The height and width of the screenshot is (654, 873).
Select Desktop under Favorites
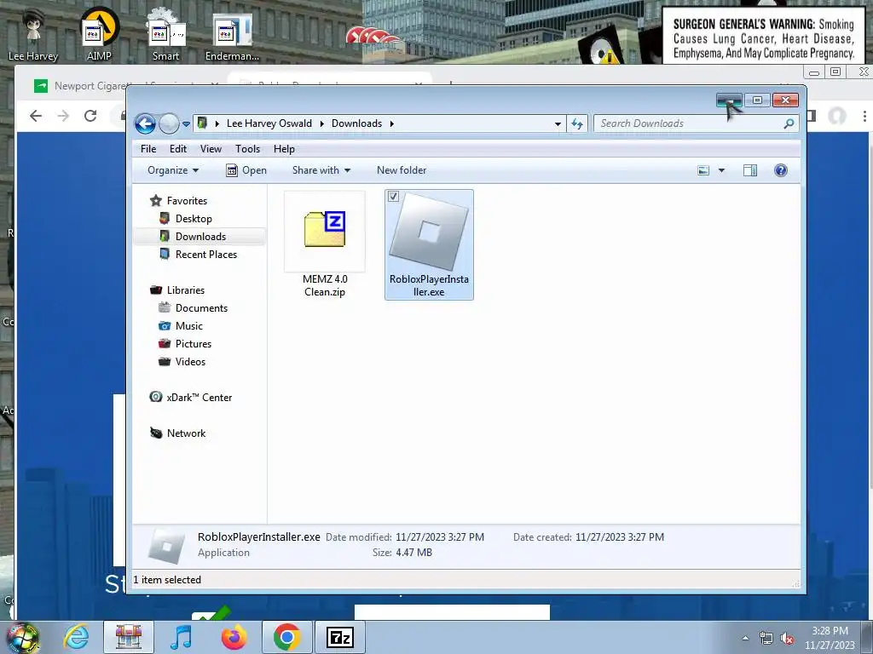pyautogui.click(x=185, y=219)
